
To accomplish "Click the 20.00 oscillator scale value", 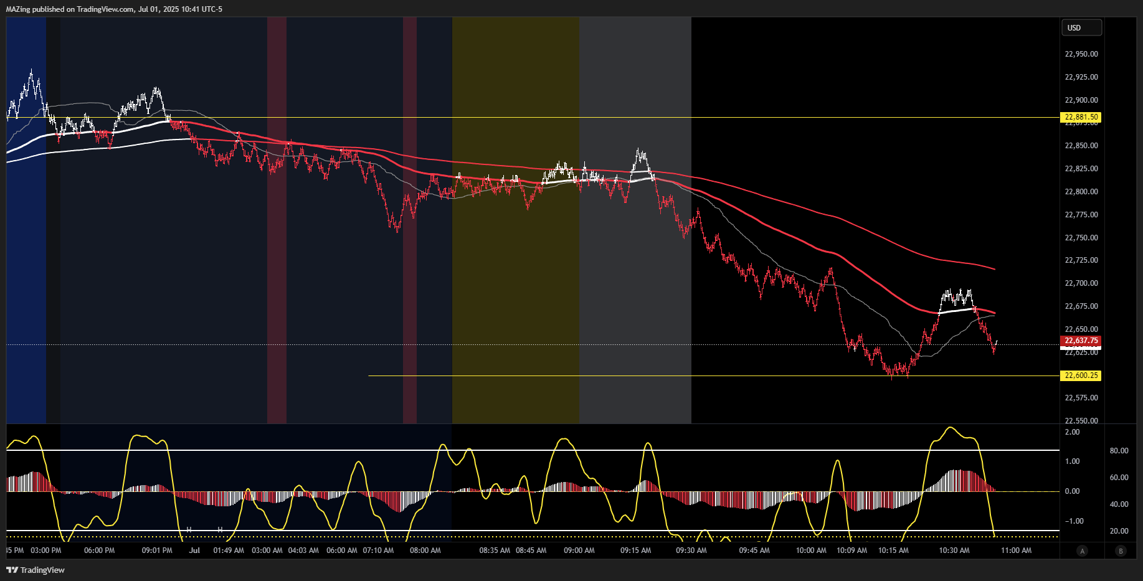I will pyautogui.click(x=1119, y=531).
